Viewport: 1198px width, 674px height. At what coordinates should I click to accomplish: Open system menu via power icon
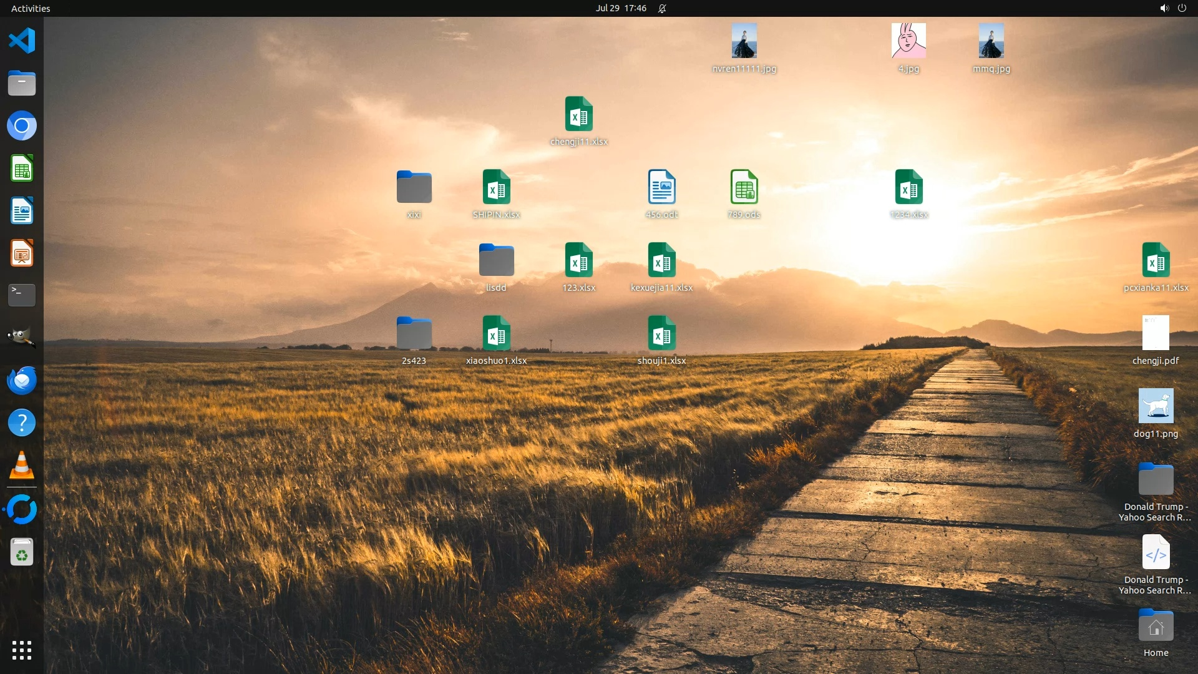(x=1182, y=8)
